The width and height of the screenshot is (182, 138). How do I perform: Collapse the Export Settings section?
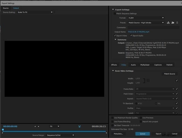113,10
